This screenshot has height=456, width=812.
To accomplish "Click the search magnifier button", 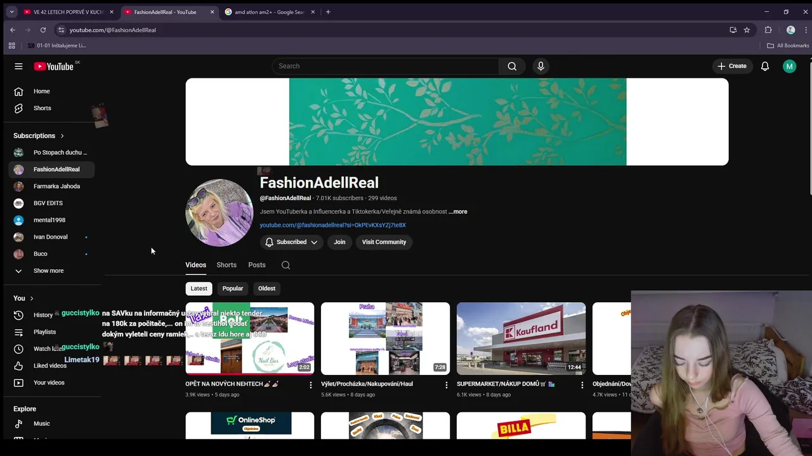I will [512, 66].
